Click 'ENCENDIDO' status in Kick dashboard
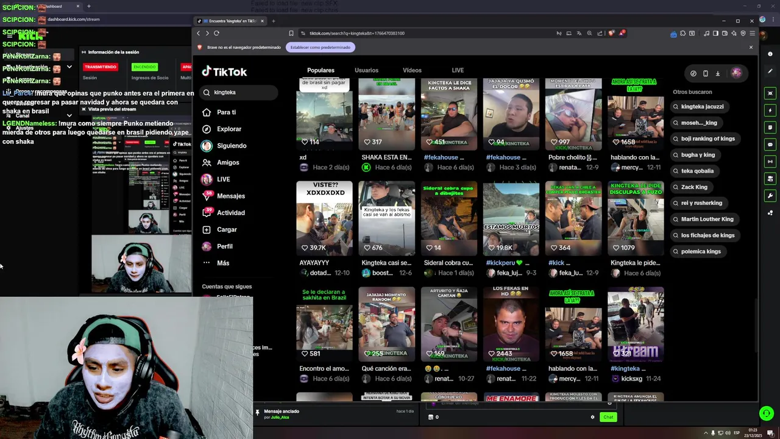Screen dimensions: 780x439 point(144,67)
